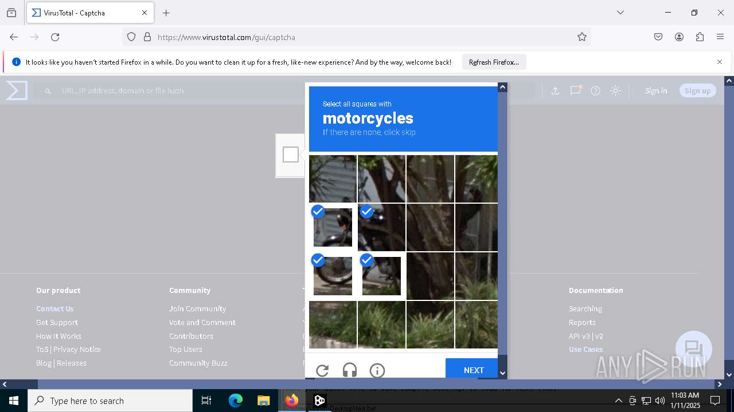
Task: Open the Get Support link
Action: pyautogui.click(x=57, y=322)
